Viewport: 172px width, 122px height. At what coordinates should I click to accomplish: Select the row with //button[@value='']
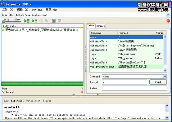(126, 63)
